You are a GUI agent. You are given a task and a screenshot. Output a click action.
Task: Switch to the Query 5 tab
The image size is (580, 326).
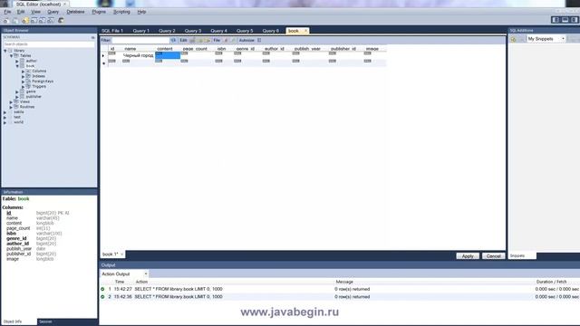245,31
